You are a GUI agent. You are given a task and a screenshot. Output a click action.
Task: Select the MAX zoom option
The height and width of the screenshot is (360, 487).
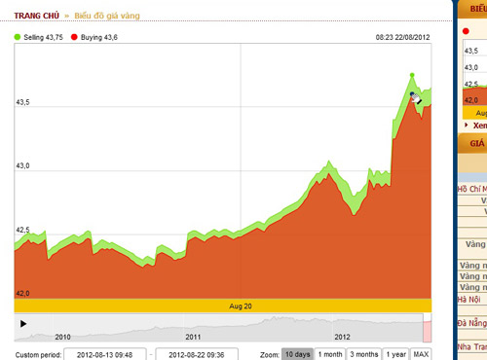[421, 354]
